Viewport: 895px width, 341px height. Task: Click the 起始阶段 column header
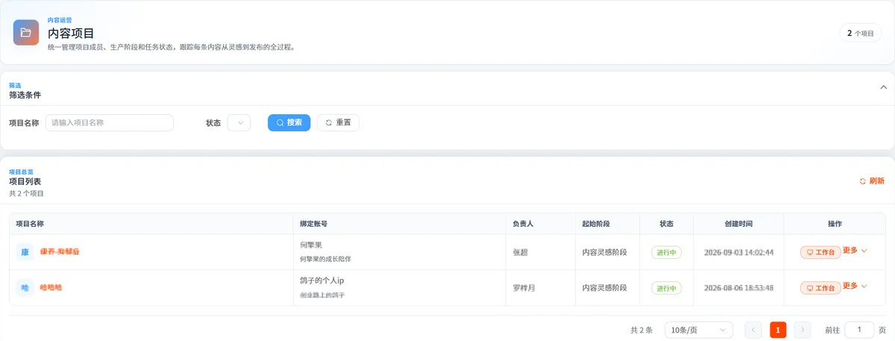596,224
